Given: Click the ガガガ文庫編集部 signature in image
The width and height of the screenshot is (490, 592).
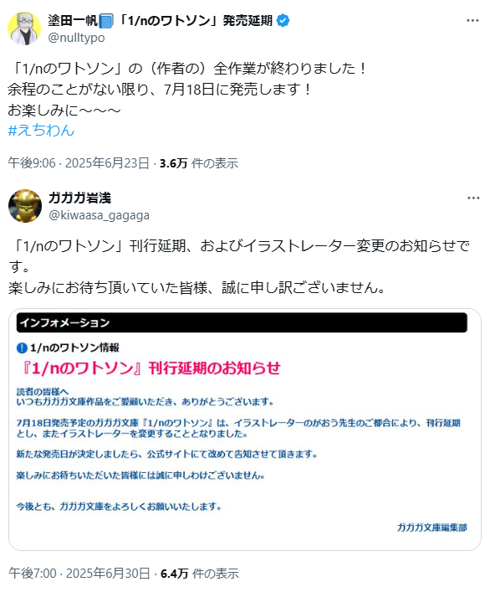Looking at the screenshot, I should pyautogui.click(x=432, y=528).
